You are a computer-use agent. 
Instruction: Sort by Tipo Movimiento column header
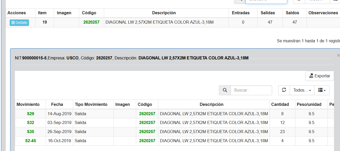(x=91, y=104)
